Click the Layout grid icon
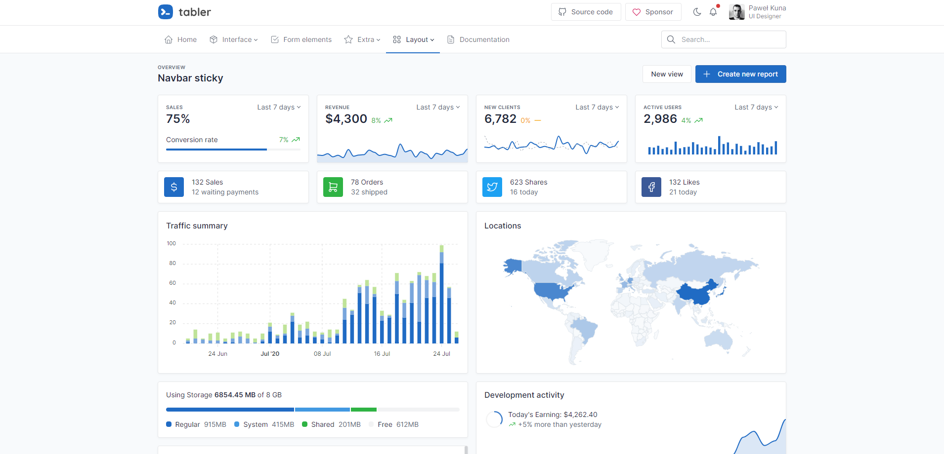This screenshot has width=944, height=454. coord(397,39)
